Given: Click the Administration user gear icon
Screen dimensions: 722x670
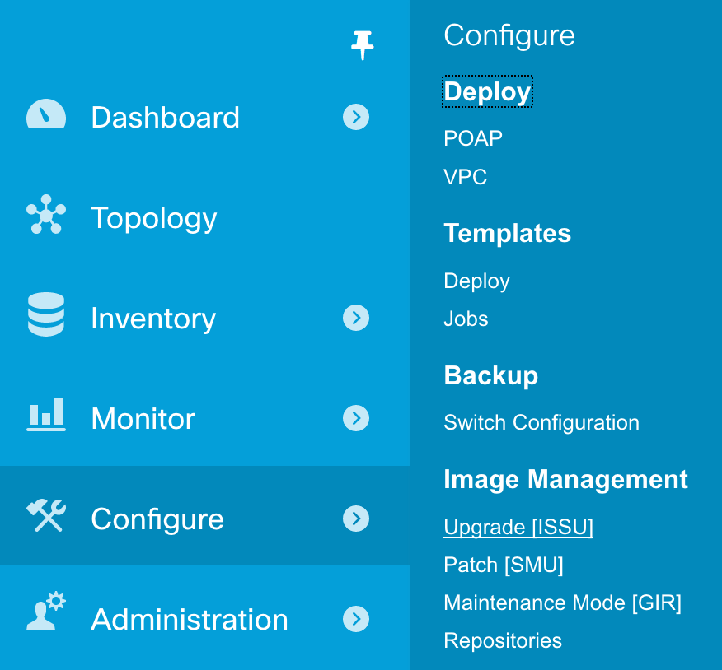Looking at the screenshot, I should (46, 611).
